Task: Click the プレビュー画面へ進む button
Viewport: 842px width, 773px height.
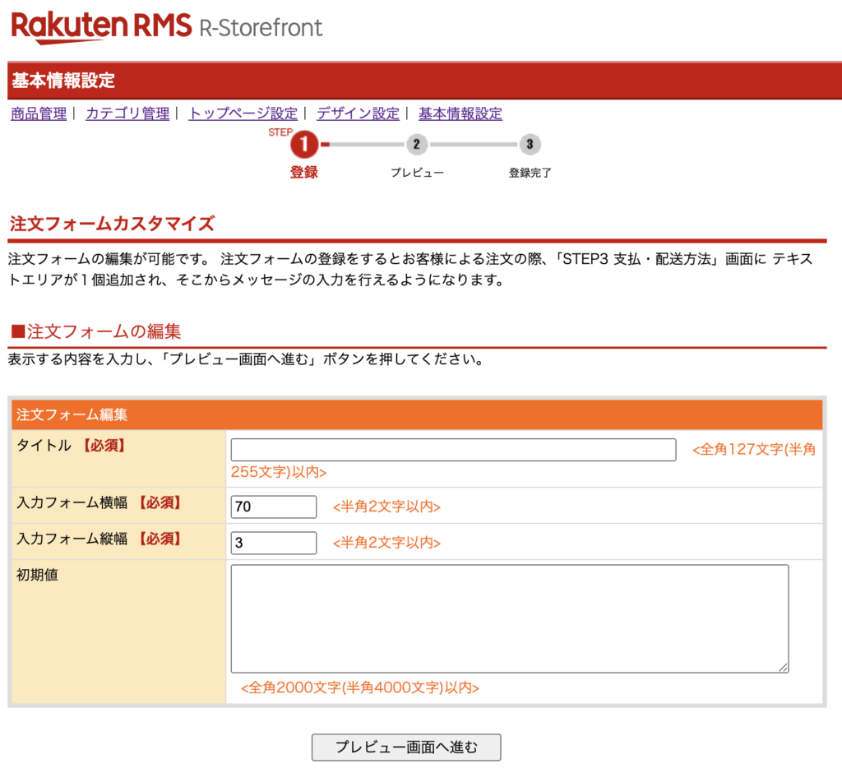Action: (406, 748)
